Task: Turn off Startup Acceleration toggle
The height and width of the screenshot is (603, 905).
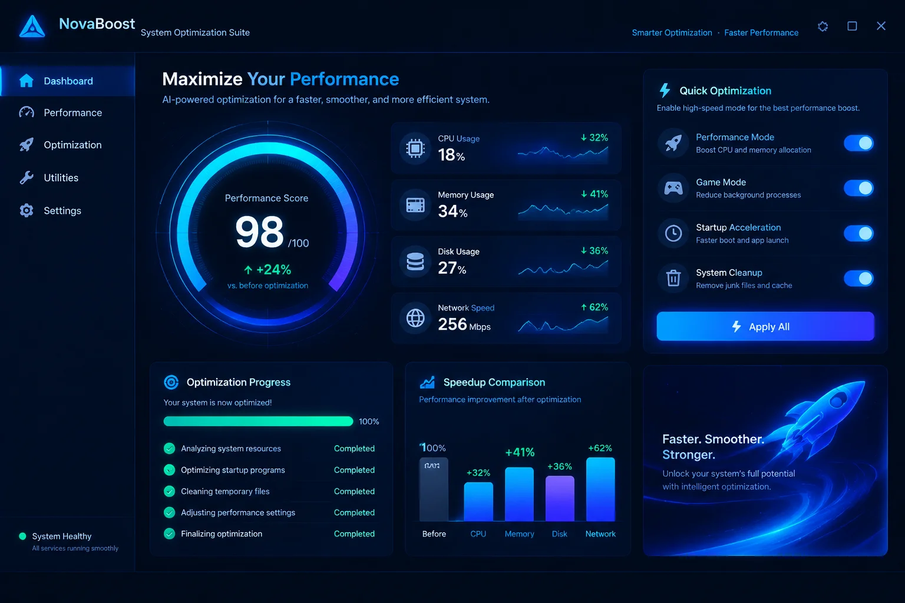Action: coord(858,233)
